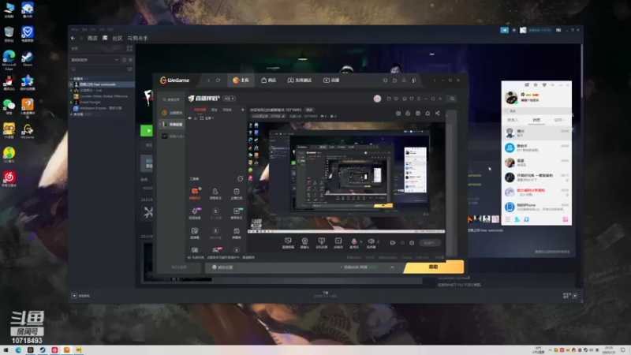
Task: Open the Windows Start menu
Action: [x=6, y=350]
